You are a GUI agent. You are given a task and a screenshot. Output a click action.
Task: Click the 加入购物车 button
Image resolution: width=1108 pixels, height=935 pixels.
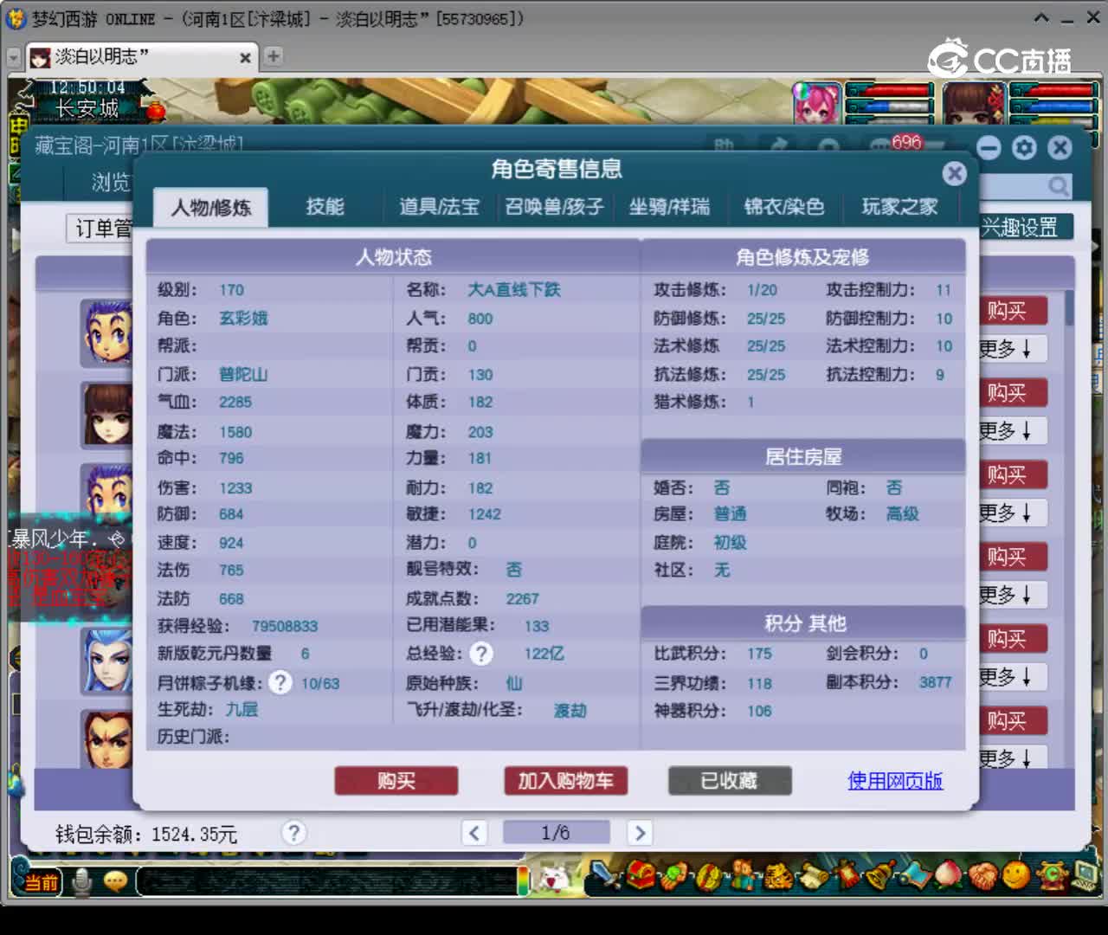click(565, 781)
